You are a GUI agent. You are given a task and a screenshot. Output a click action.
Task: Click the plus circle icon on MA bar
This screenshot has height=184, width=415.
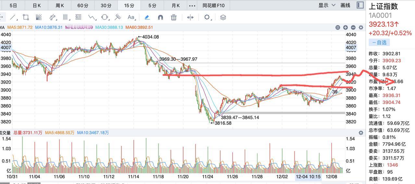(x=346, y=28)
